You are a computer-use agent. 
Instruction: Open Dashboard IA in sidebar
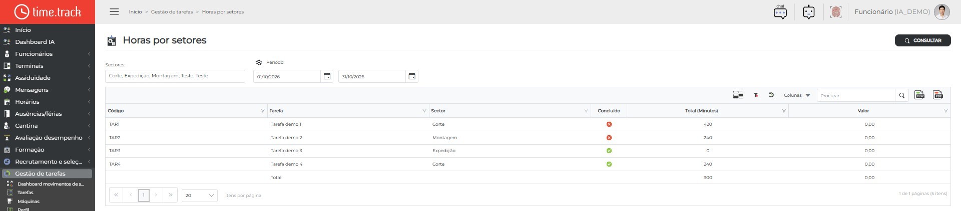click(x=48, y=42)
